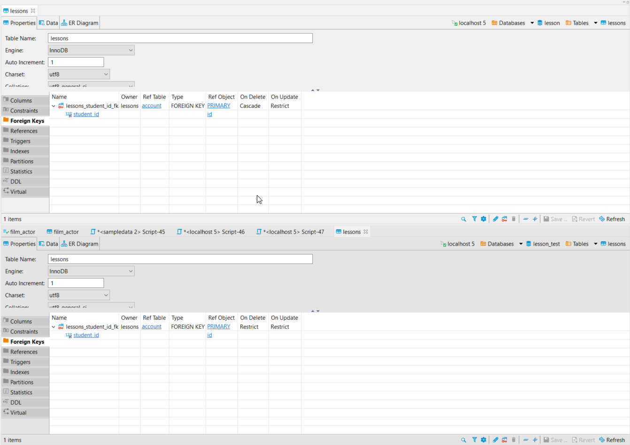Image resolution: width=630 pixels, height=445 pixels.
Task: Click the filter funnel icon in bottom toolbar
Action: pos(474,219)
